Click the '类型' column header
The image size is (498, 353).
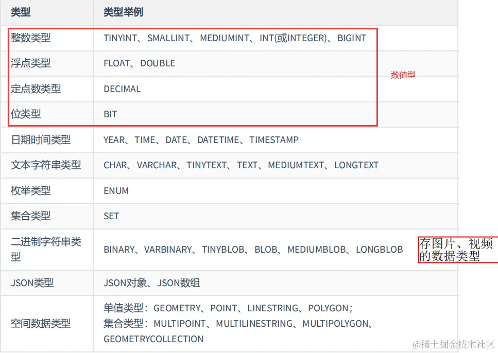tap(47, 12)
